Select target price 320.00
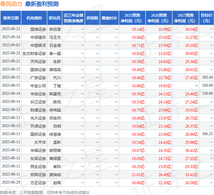Screen dimensions: 214x195 [x=207, y=85]
